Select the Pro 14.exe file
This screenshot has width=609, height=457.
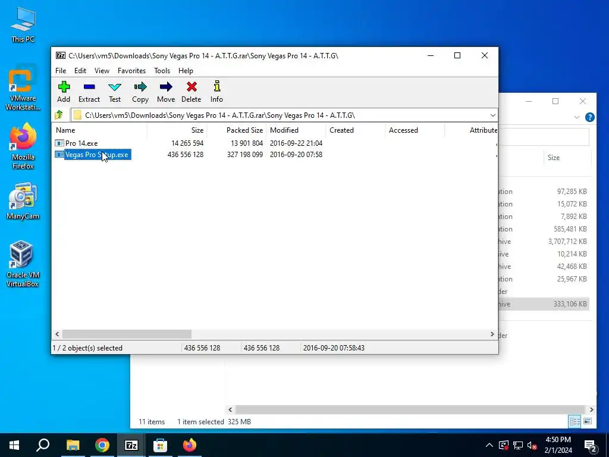point(81,143)
